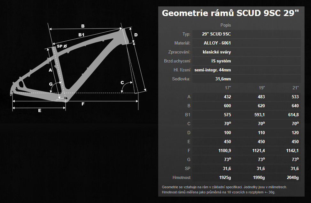Select the "29" SCUD 9SC" type value

(216, 34)
